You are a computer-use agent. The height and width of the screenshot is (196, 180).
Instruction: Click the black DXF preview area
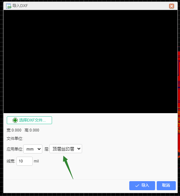coord(90,62)
